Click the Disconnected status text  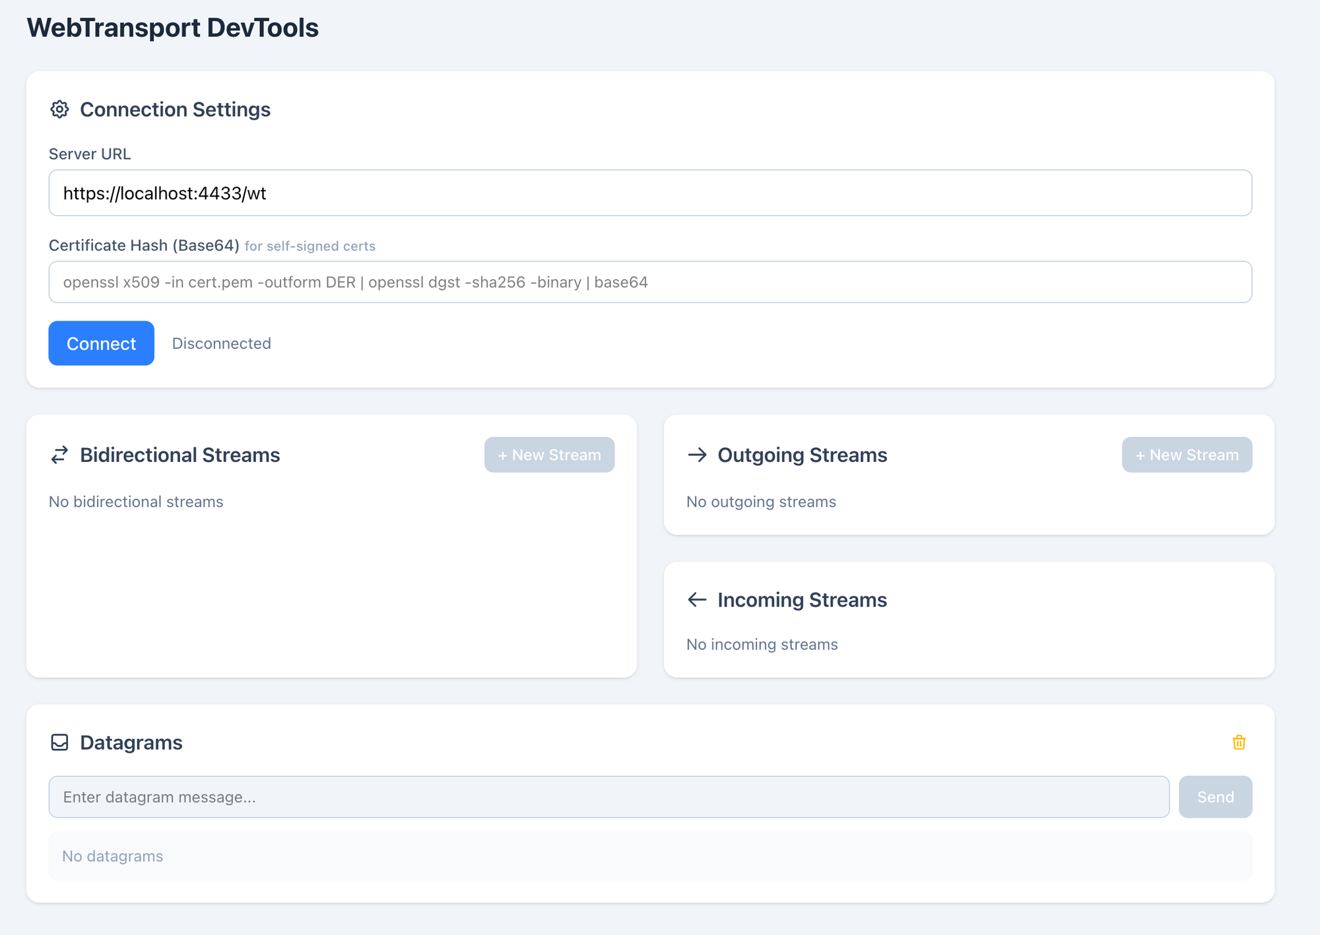(x=222, y=344)
